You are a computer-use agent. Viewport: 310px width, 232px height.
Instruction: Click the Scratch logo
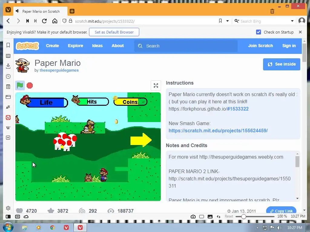(27, 46)
